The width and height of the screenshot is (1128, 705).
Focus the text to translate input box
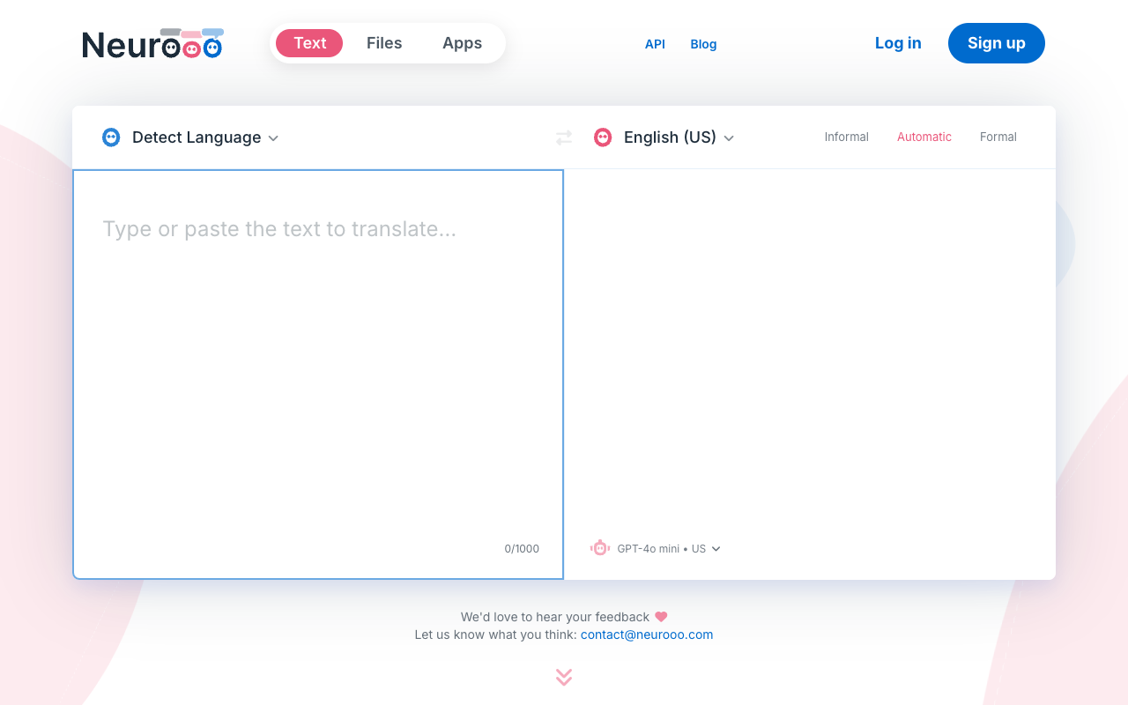click(318, 375)
